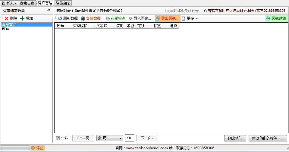Switch to the 软件认证 tab
289x152 pixels.
click(x=9, y=3)
